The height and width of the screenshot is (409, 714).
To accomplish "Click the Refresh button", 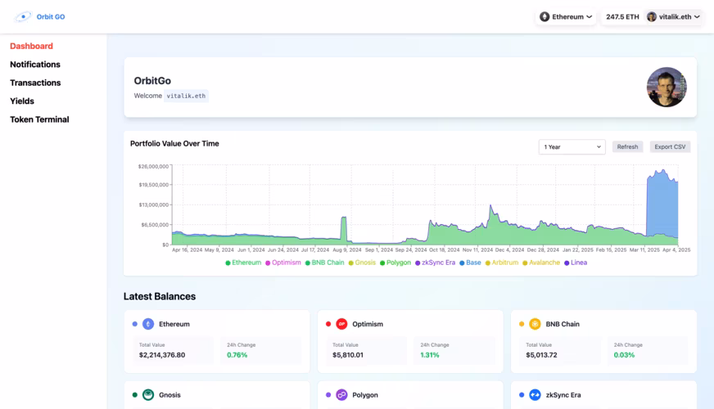I will click(x=627, y=147).
